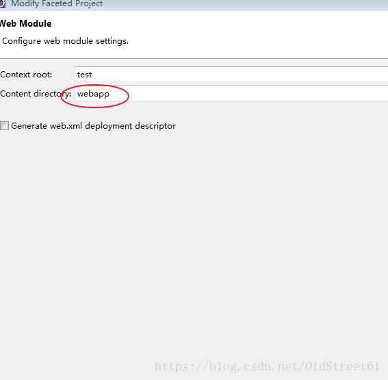Click the 'Context root:' label
The width and height of the screenshot is (388, 380).
26,75
